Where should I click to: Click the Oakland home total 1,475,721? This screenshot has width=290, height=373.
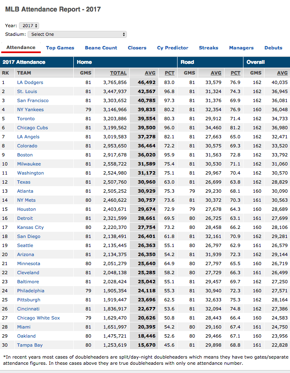point(115,336)
